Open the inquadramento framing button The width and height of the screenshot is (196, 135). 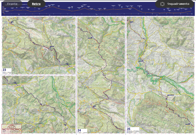(175, 4)
